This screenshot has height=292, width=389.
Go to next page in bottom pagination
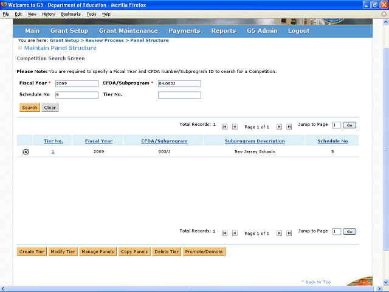(x=279, y=233)
